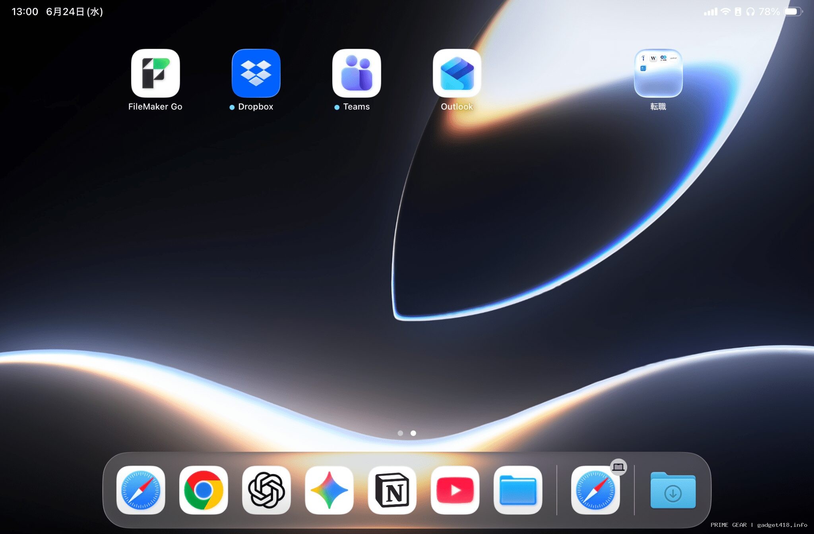Tap the second home screen page dot
Viewport: 814px width, 534px height.
[x=413, y=433]
